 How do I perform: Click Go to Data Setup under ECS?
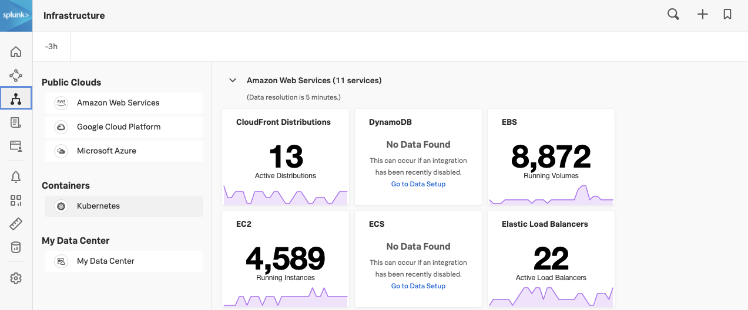coord(418,286)
